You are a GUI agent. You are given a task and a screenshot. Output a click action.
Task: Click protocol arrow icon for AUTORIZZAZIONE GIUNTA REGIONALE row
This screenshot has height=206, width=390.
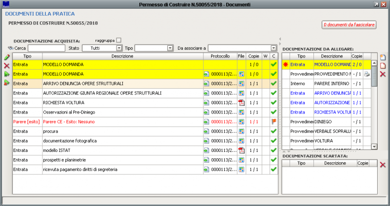[x=206, y=93]
